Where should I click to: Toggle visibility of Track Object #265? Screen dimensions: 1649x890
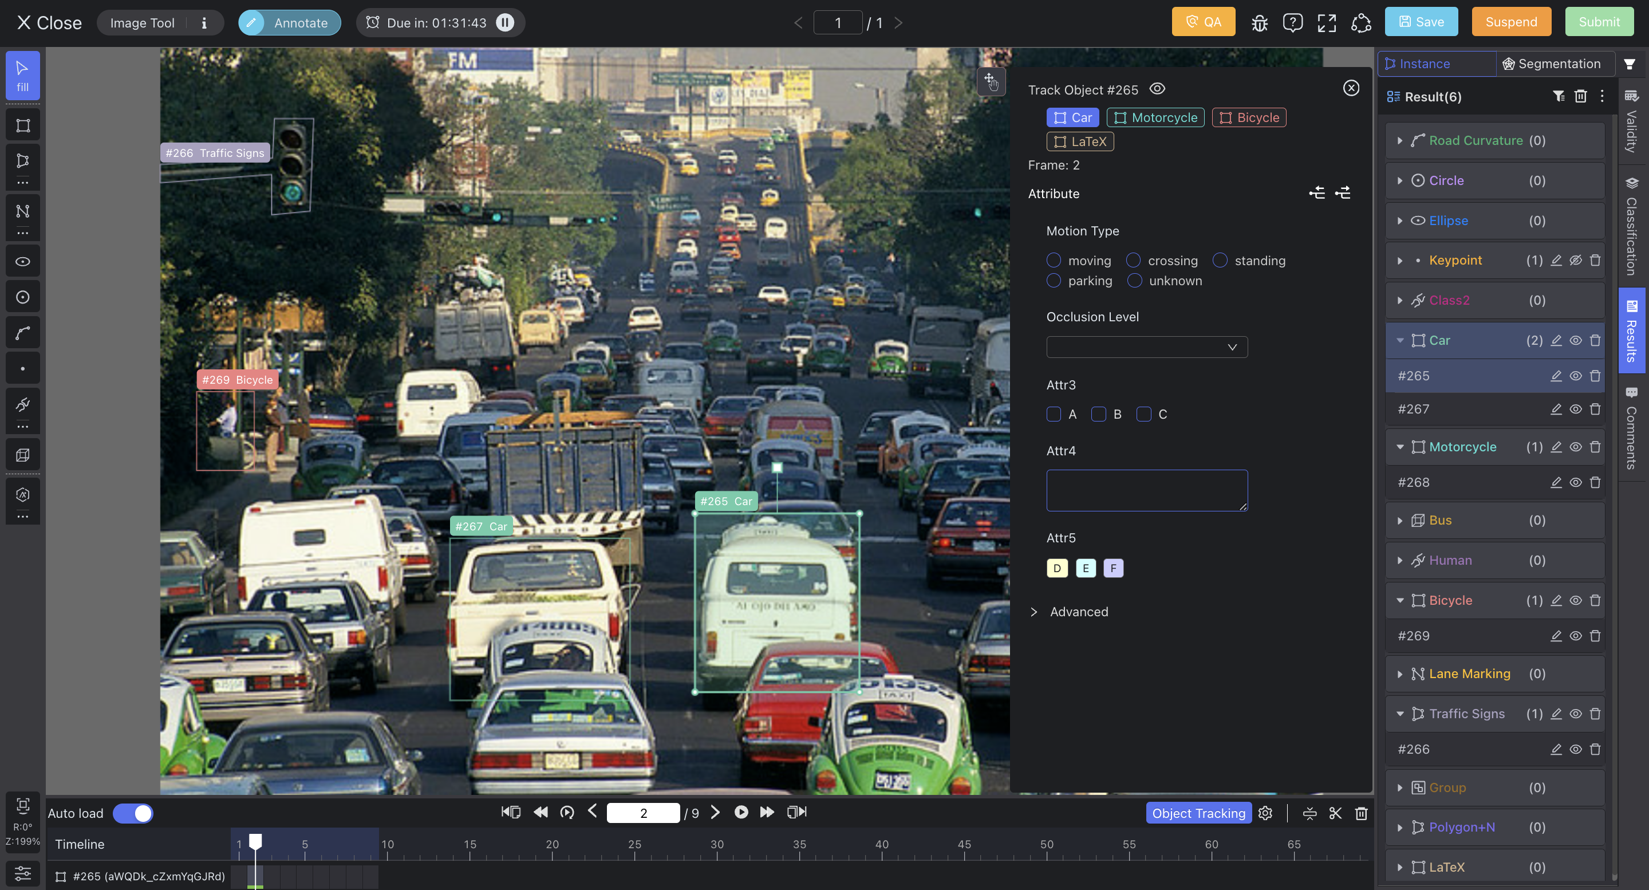pyautogui.click(x=1157, y=89)
